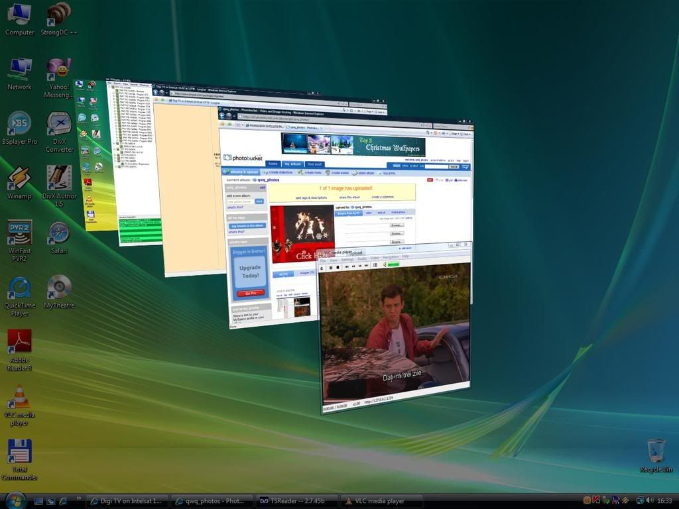Launch the Safari desktop shortcut
The image size is (679, 509).
pyautogui.click(x=58, y=233)
